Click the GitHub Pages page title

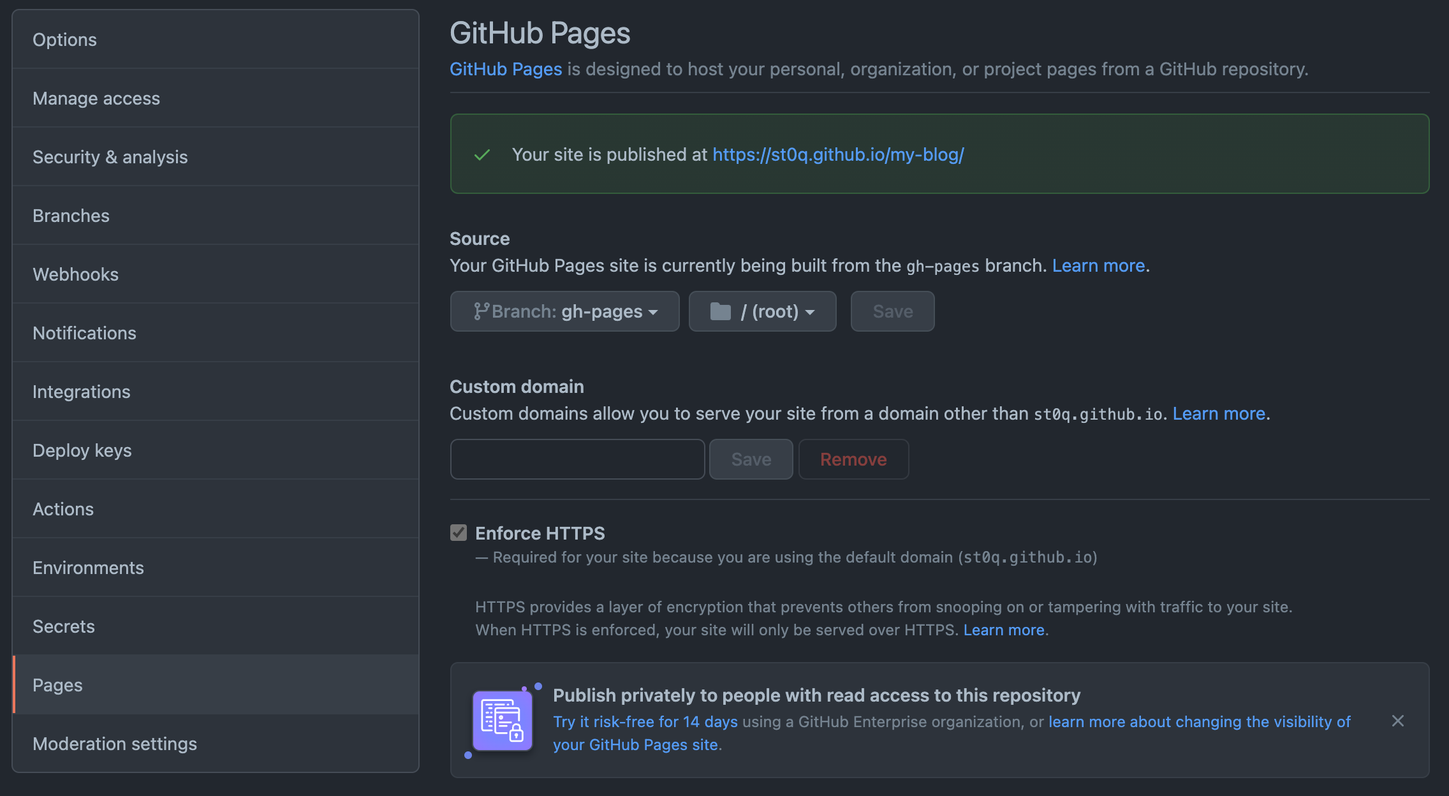tap(540, 33)
